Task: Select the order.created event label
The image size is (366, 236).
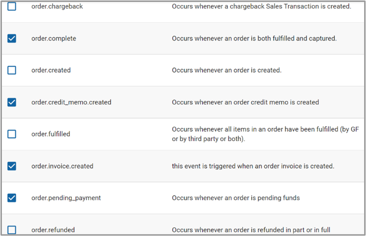Action: click(51, 70)
